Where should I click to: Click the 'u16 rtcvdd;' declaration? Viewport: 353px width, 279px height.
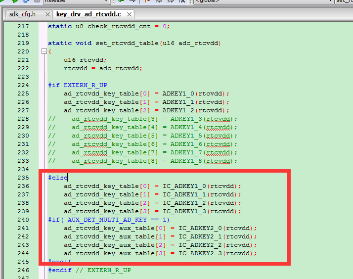click(85, 60)
